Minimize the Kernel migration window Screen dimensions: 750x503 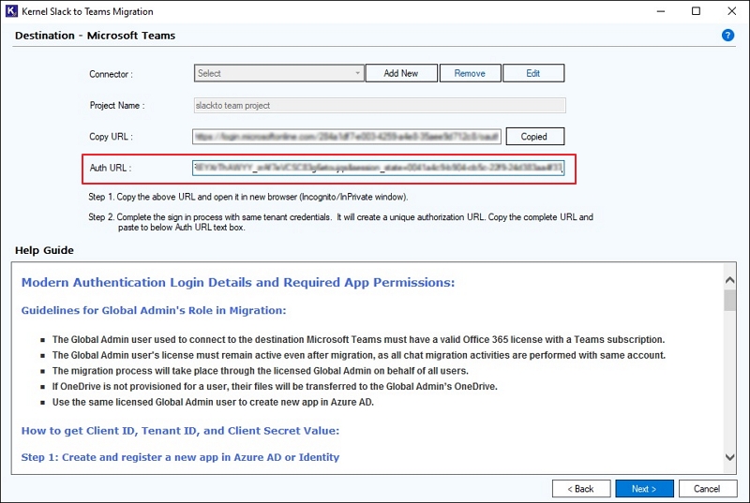tap(661, 11)
